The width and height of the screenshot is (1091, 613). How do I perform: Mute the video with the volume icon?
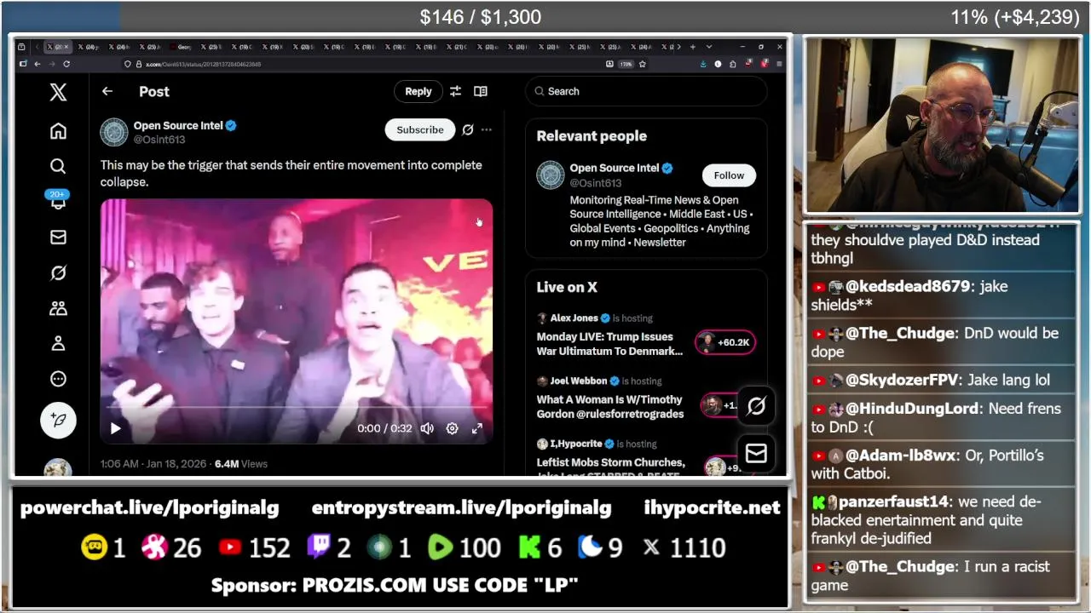tap(427, 428)
